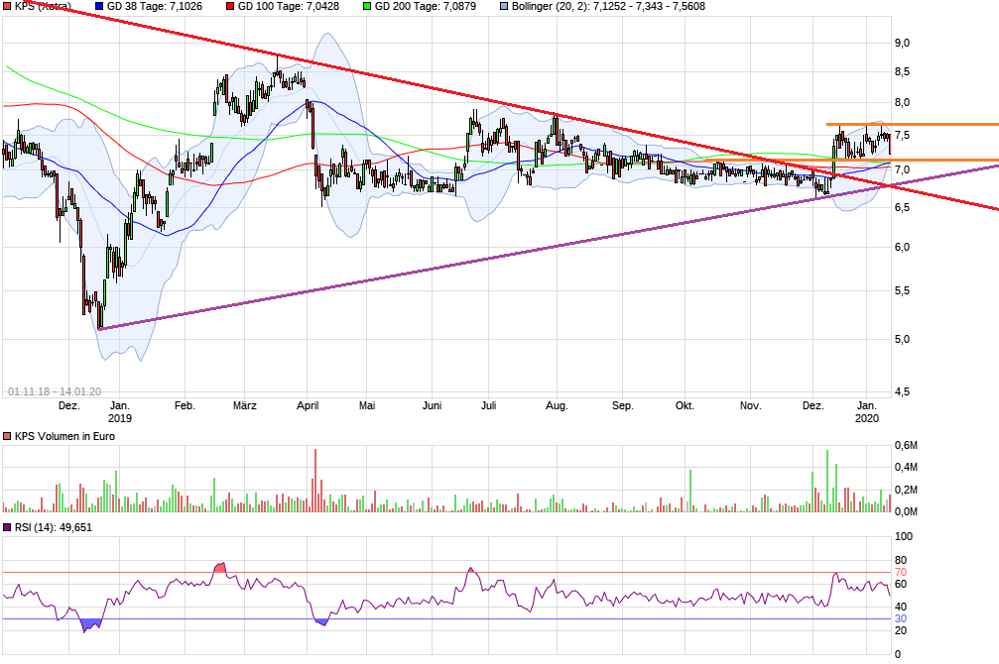Click the 0,6M volume axis label
The height and width of the screenshot is (664, 999).
coord(905,443)
